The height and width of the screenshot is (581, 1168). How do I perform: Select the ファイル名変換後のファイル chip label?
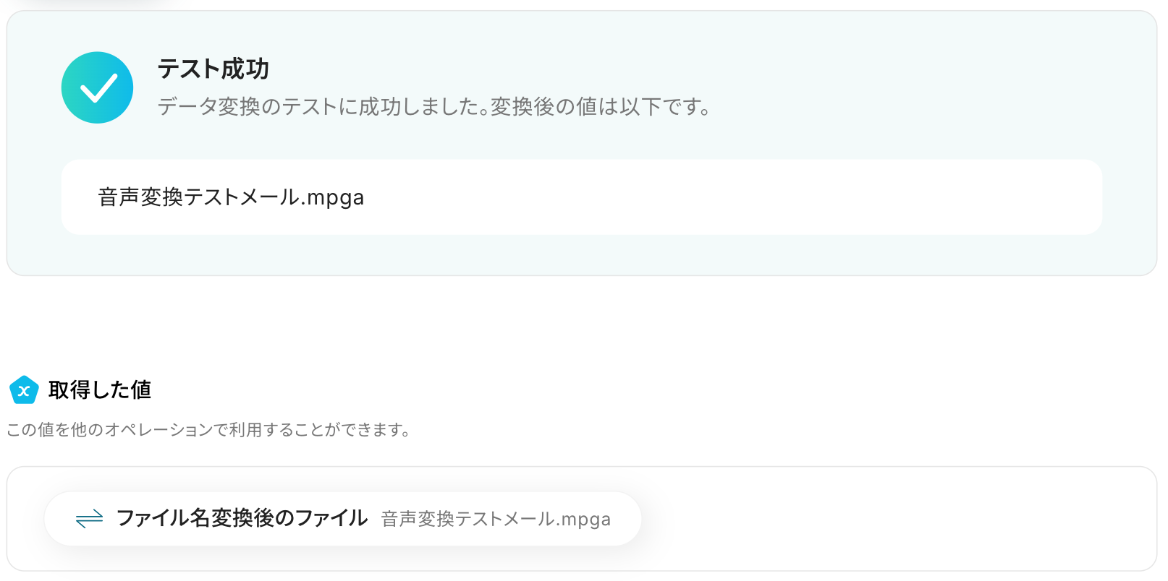(x=242, y=518)
